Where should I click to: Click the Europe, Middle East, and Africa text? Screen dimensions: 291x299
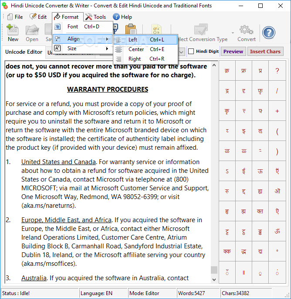[66, 220]
